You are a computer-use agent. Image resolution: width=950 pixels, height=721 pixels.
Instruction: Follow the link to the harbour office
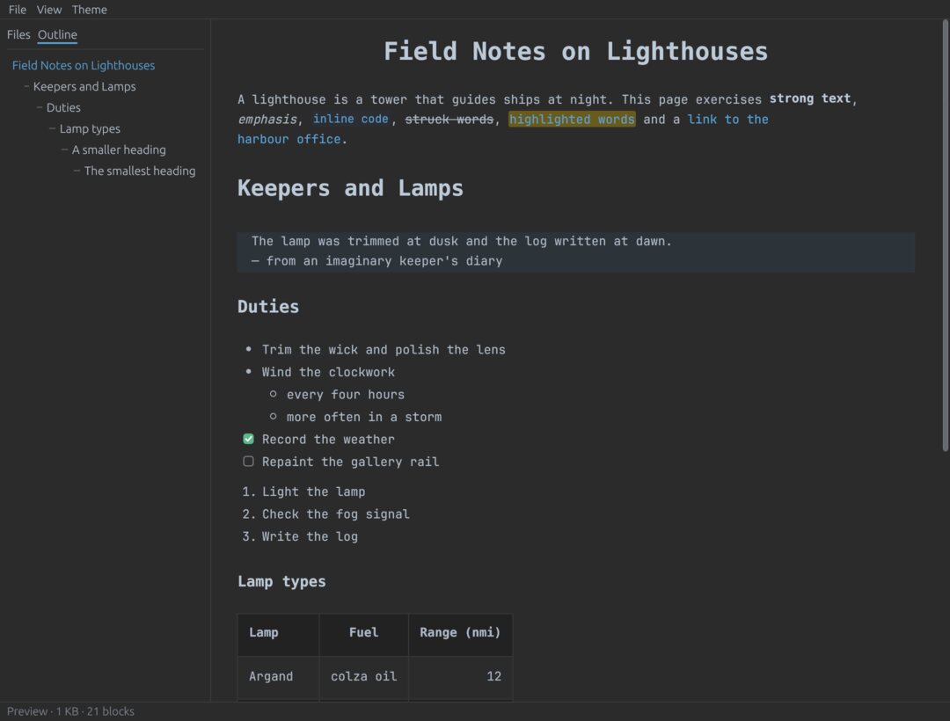pyautogui.click(x=727, y=120)
